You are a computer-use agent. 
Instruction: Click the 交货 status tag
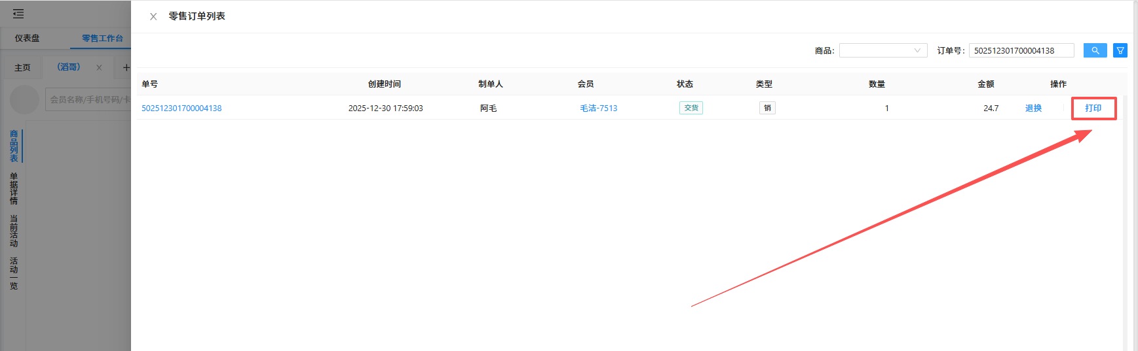691,108
